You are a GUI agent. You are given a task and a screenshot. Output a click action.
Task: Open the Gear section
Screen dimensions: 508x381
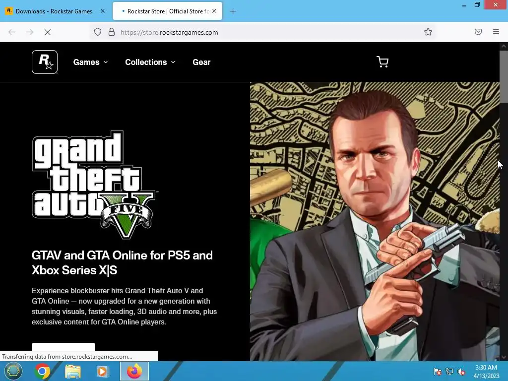click(201, 62)
